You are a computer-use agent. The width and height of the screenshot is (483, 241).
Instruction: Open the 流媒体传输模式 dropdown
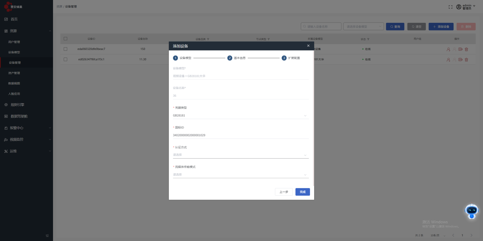[240, 174]
